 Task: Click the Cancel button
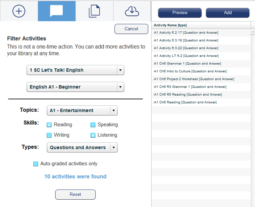coord(132,29)
